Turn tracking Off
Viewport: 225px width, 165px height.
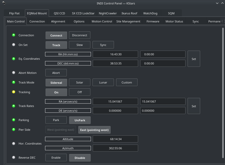click(x=80, y=92)
